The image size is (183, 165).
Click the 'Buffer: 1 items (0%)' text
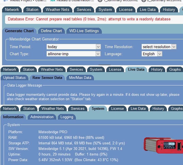(x=91, y=154)
